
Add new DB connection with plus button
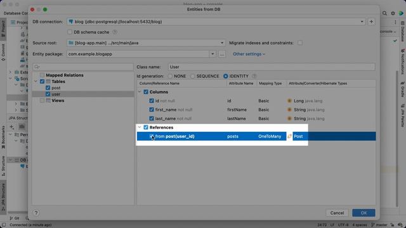click(x=371, y=22)
